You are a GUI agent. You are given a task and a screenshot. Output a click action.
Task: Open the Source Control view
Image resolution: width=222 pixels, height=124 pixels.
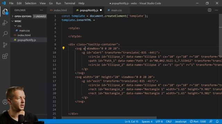pos(5,45)
